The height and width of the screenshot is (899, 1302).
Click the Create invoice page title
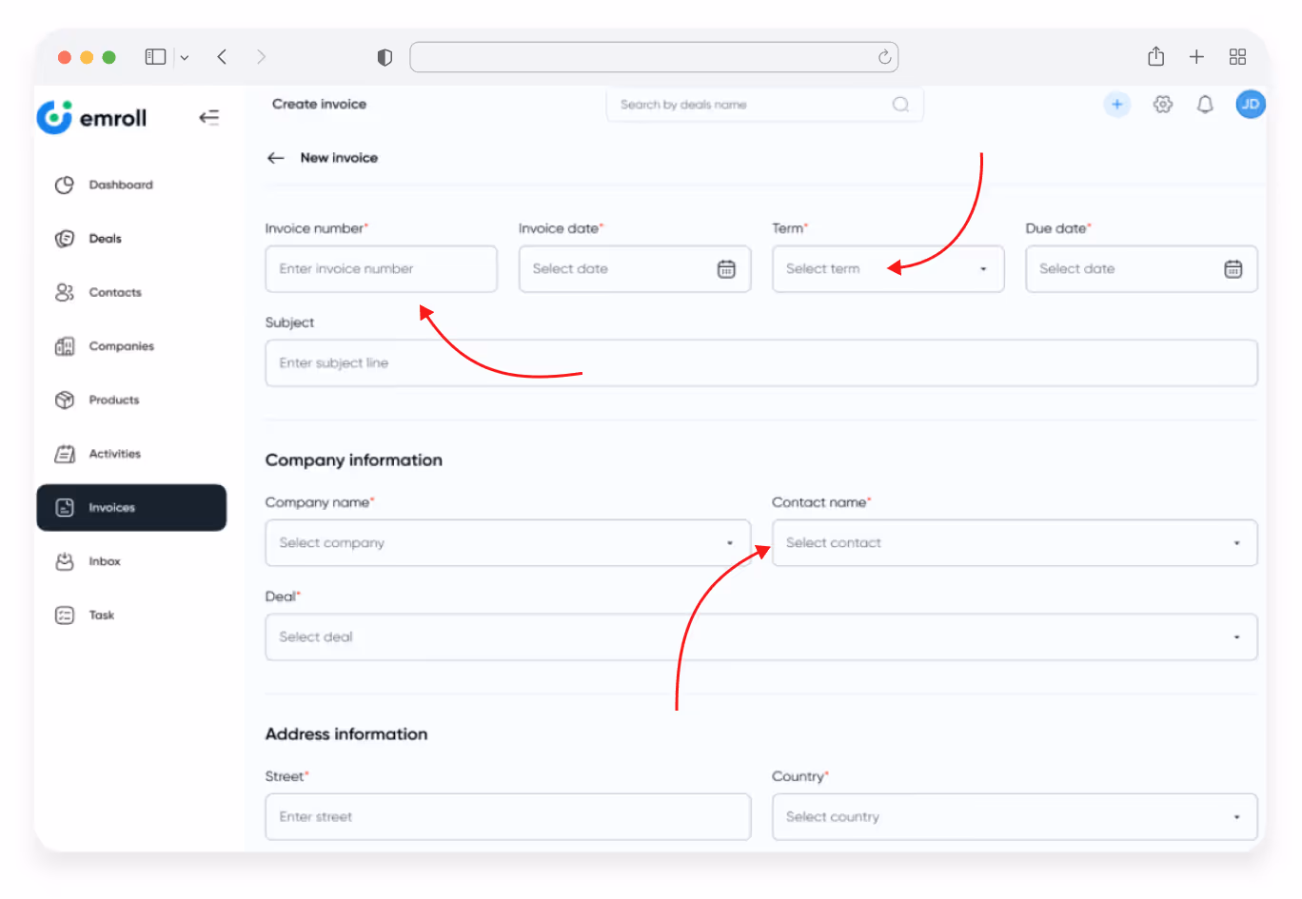pyautogui.click(x=319, y=105)
